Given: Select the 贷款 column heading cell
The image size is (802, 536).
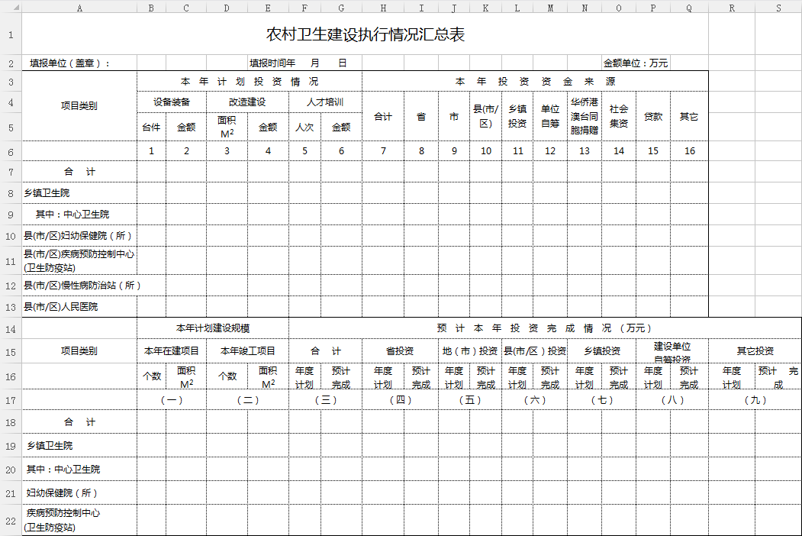Looking at the screenshot, I should pos(652,117).
